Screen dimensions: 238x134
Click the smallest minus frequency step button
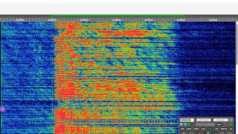(203, 124)
